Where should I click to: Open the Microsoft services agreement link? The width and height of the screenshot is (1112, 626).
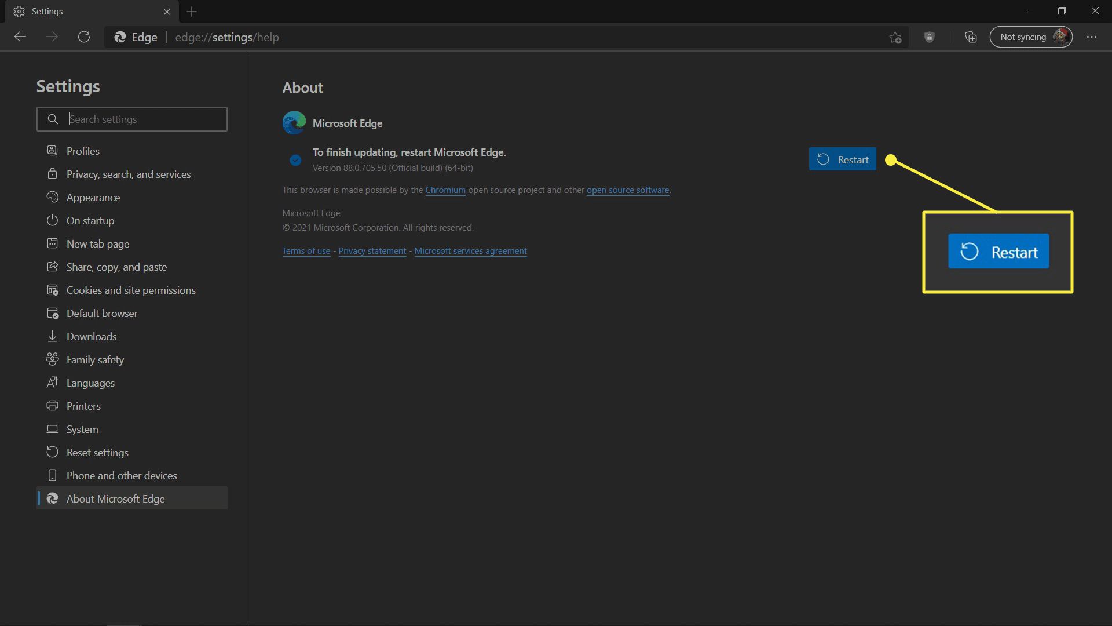pos(470,251)
